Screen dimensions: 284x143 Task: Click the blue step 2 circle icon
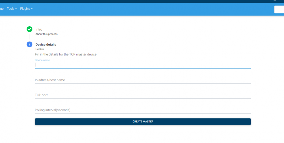[30, 44]
